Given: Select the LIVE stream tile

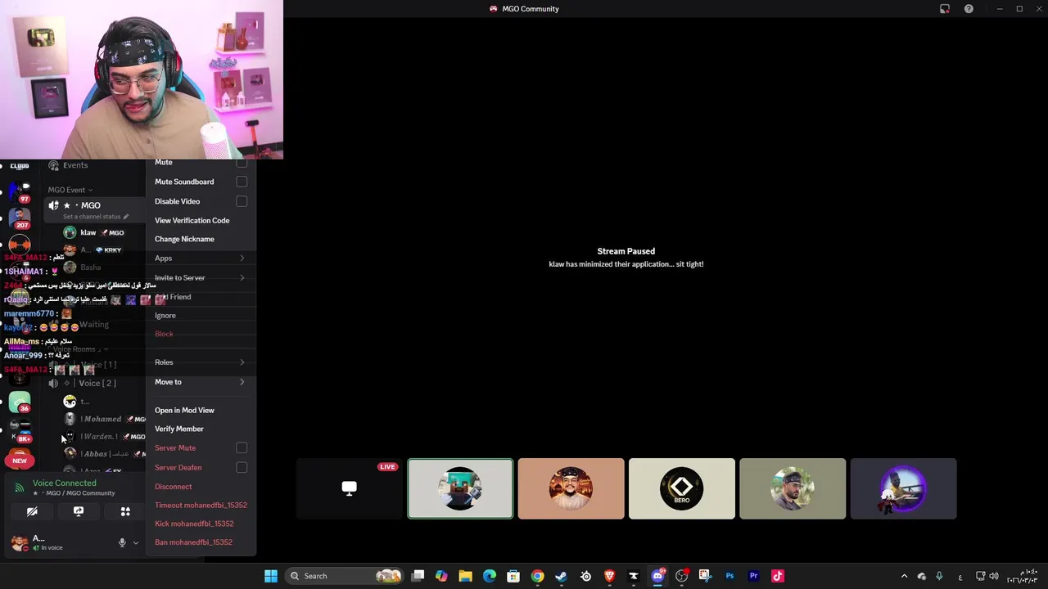Looking at the screenshot, I should tap(350, 488).
